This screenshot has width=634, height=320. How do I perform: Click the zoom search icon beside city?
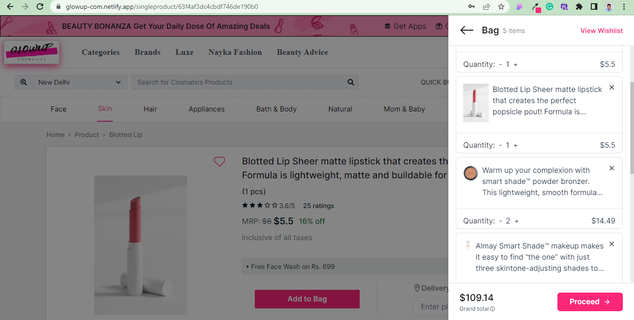click(x=24, y=82)
